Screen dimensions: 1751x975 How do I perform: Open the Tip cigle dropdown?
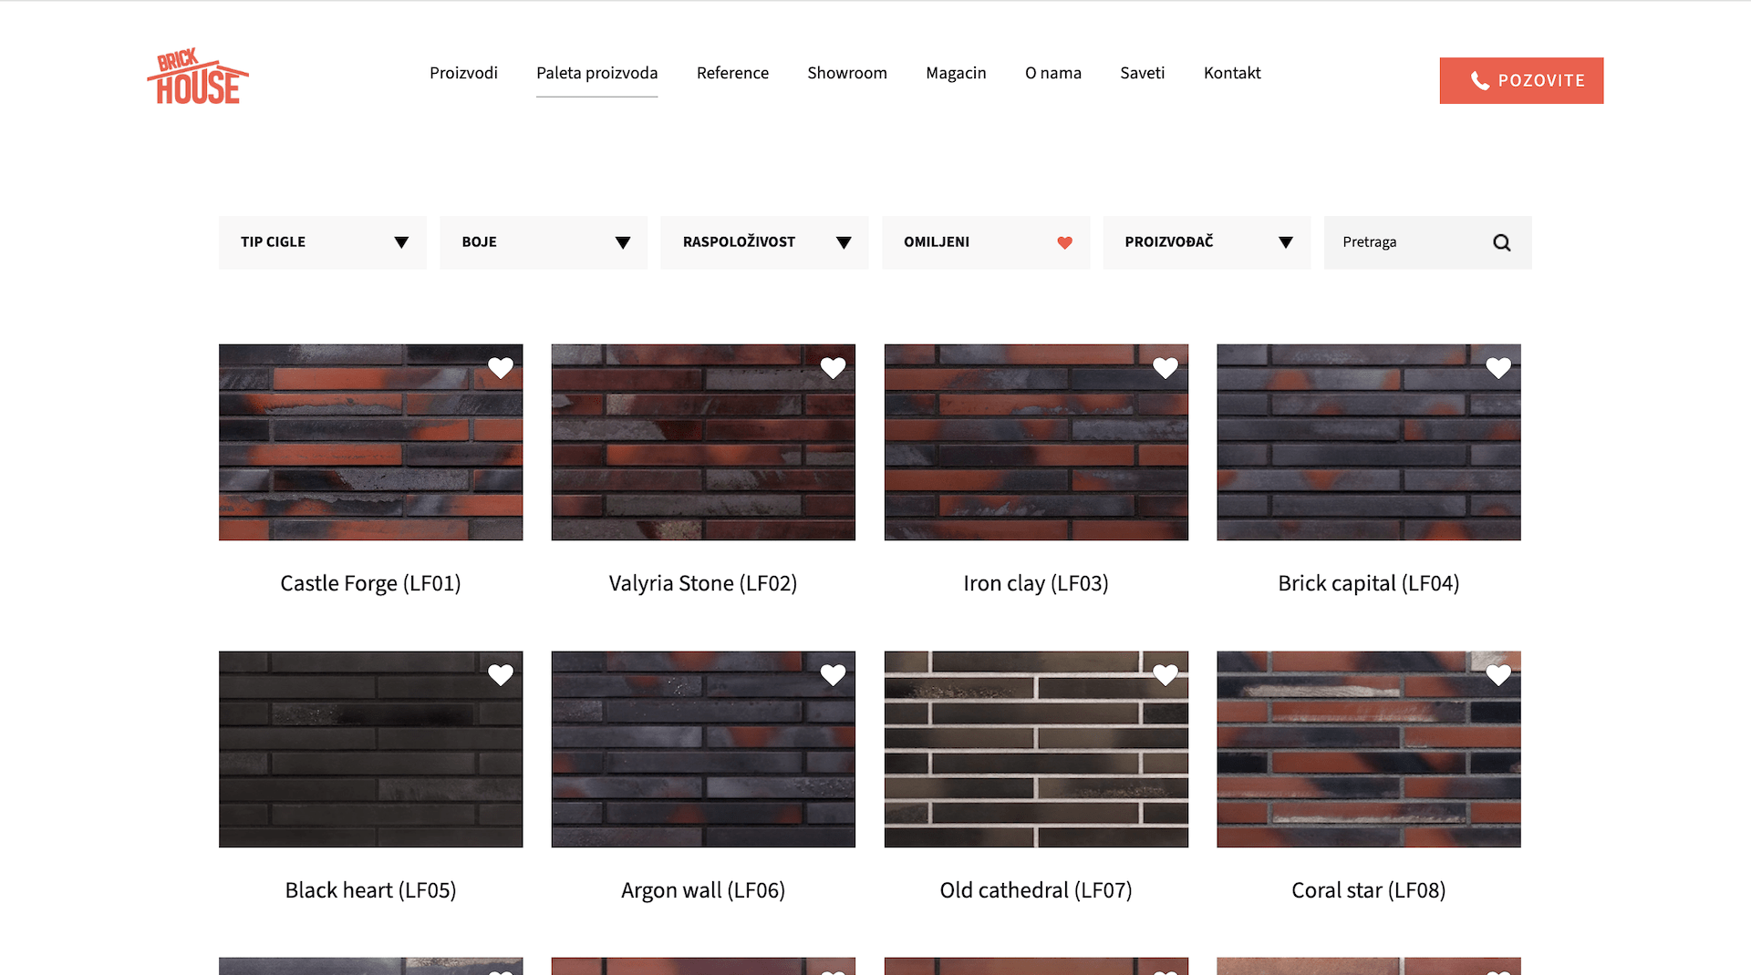[323, 242]
